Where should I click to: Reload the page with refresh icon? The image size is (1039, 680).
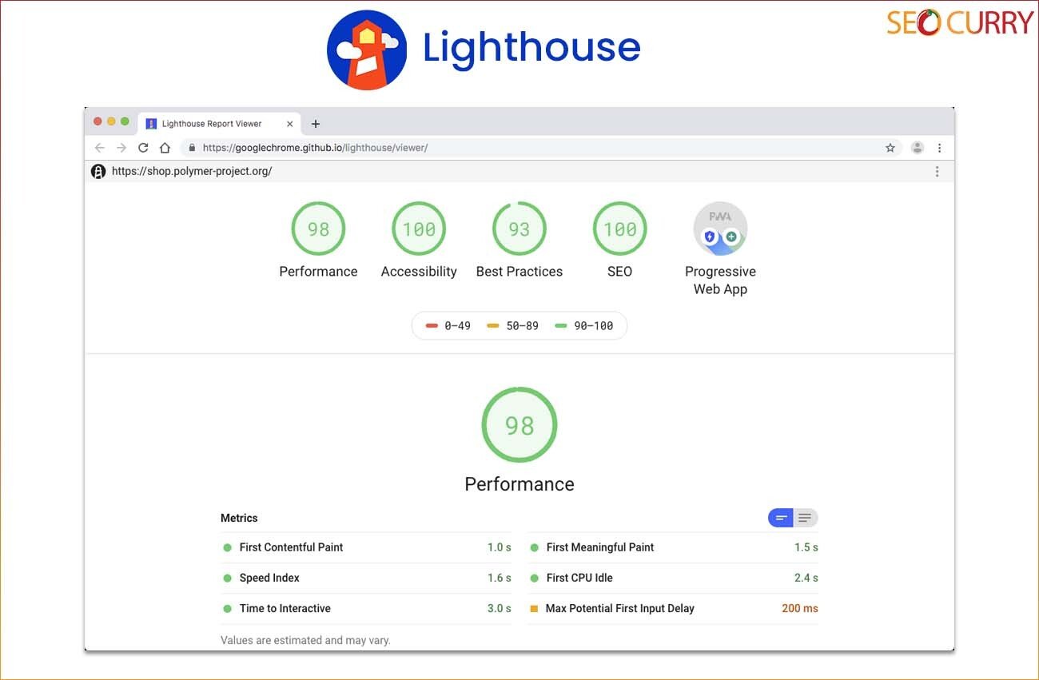(143, 148)
